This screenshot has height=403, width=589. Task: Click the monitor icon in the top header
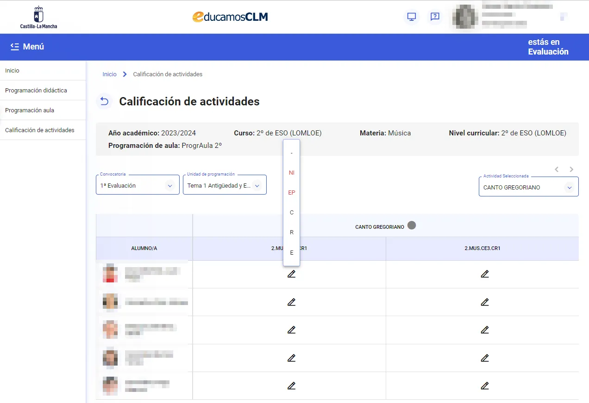click(411, 17)
